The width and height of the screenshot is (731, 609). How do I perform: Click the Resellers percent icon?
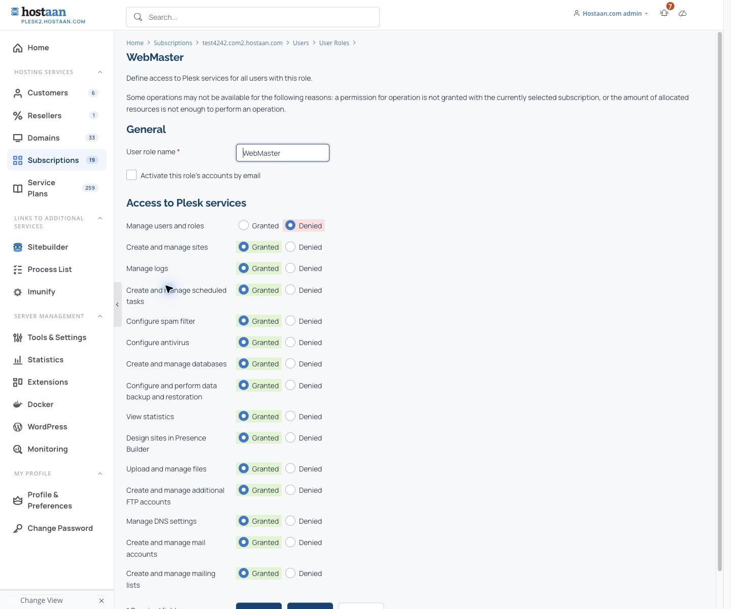pyautogui.click(x=18, y=116)
